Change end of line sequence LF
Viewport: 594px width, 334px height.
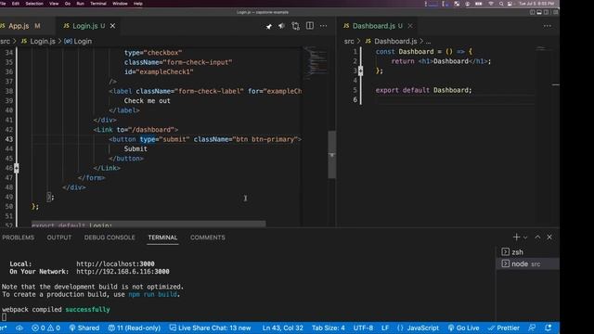tap(385, 328)
